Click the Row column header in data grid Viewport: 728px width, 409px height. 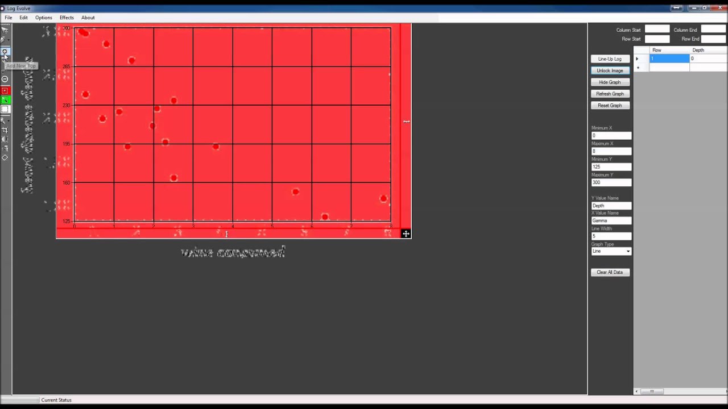(669, 50)
